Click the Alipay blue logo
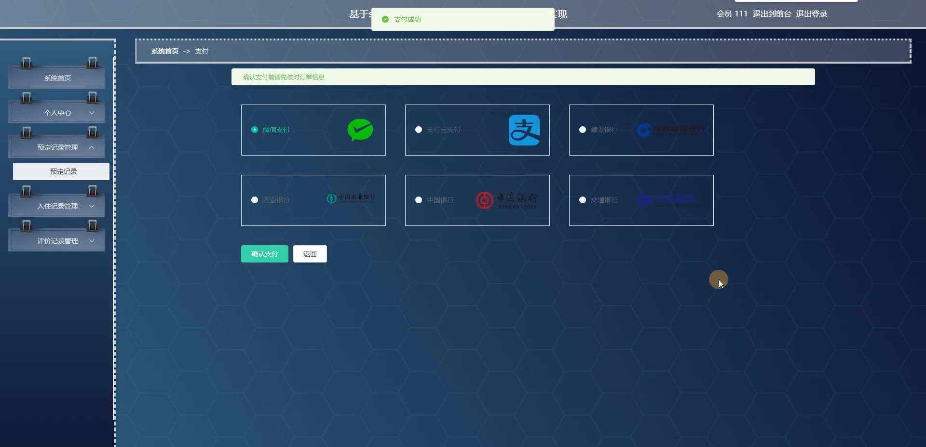The height and width of the screenshot is (447, 926). 524,130
